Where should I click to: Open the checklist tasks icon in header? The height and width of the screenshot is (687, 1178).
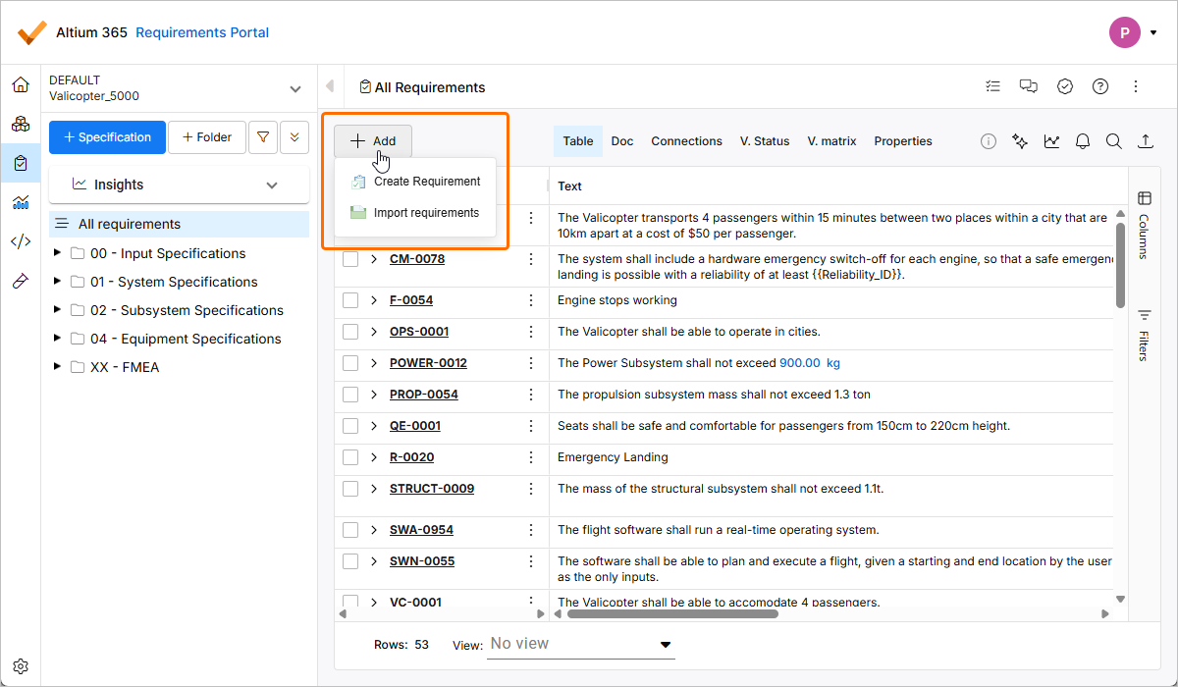point(992,86)
